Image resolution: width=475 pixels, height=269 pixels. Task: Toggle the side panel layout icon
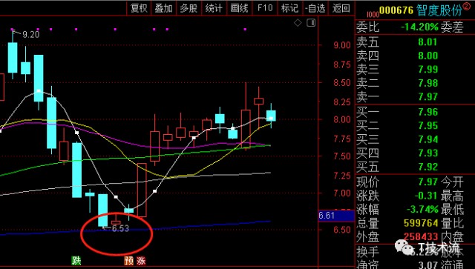tap(311, 23)
